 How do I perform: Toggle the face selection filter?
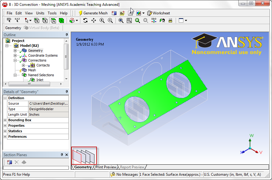click(53, 21)
